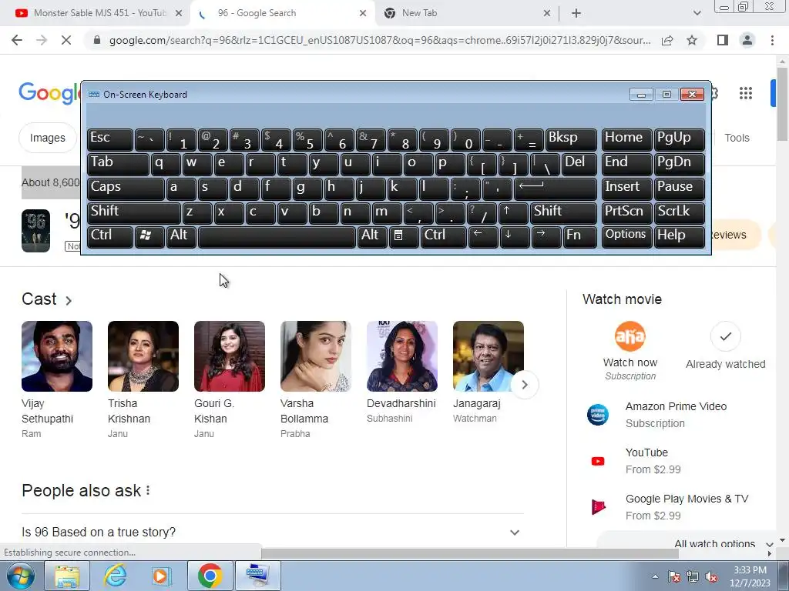Toggle Caps lock key on keyboard
The image size is (789, 591).
coord(126,189)
